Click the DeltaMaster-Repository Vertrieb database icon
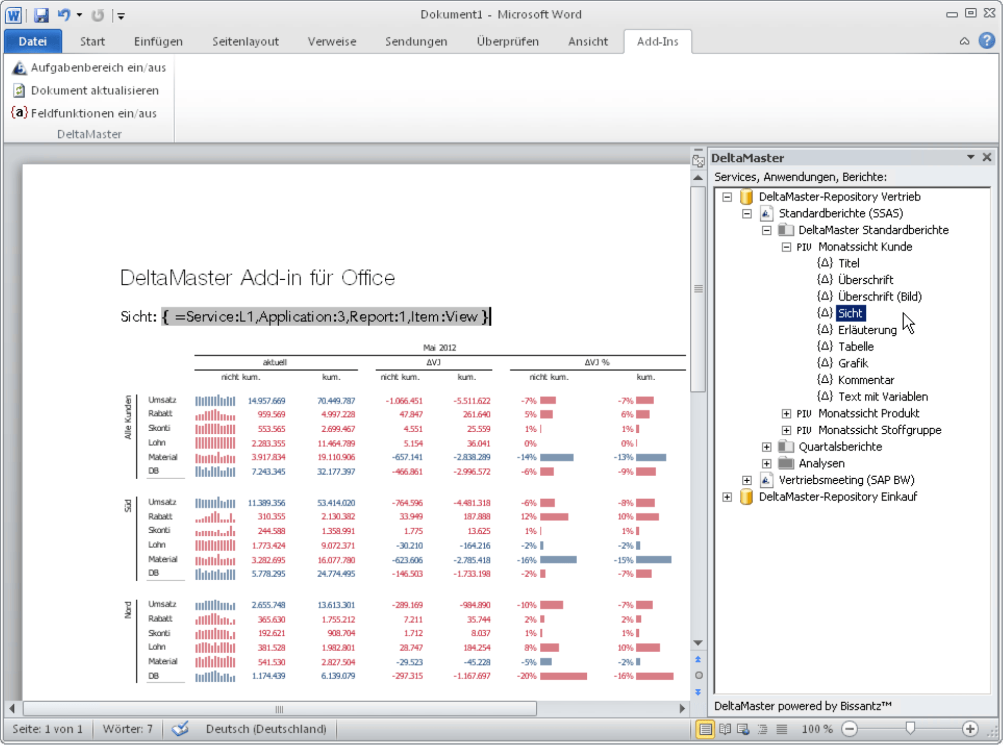Viewport: 1003px width, 745px height. pos(746,196)
